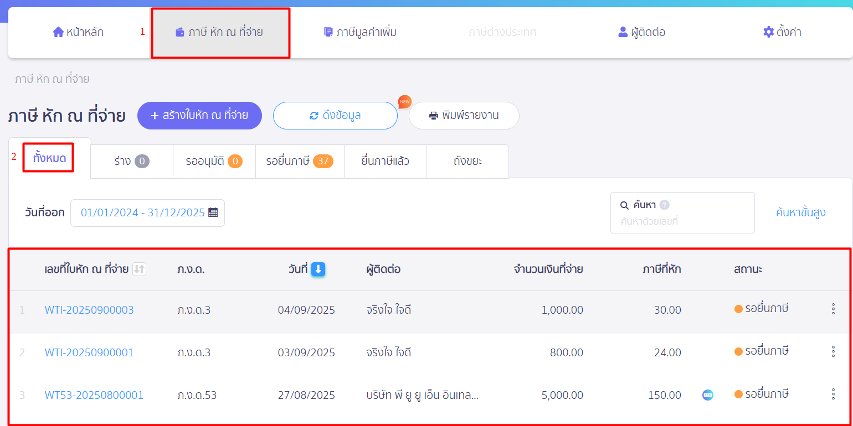The width and height of the screenshot is (853, 426).
Task: Open document WTI-20250900001
Action: 89,352
